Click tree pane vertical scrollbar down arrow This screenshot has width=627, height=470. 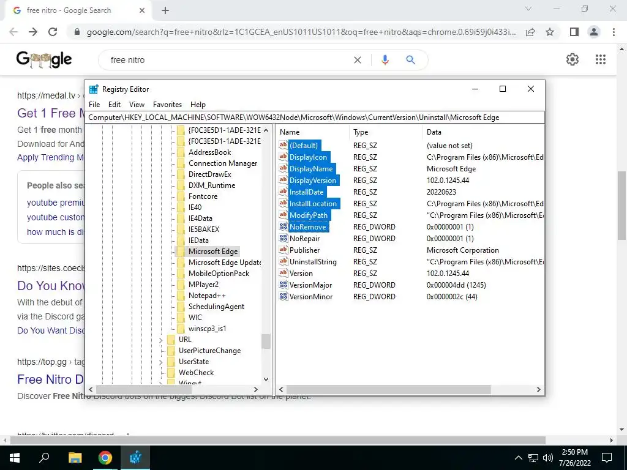[x=266, y=379]
